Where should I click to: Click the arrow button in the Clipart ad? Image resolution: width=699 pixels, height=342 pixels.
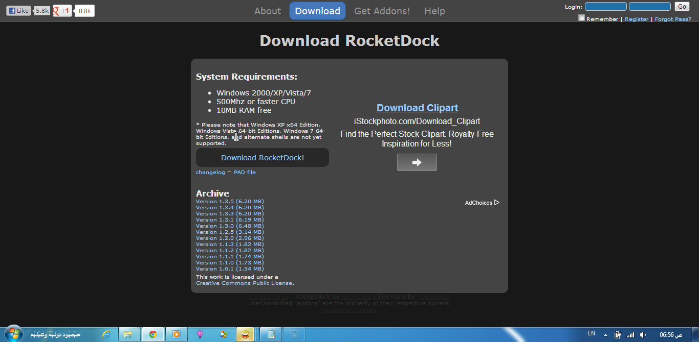[x=417, y=162]
